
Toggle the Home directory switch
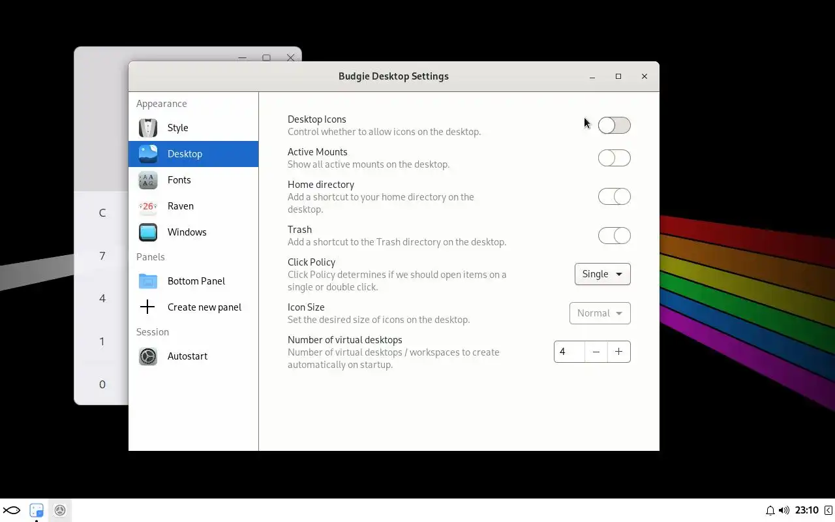click(615, 196)
